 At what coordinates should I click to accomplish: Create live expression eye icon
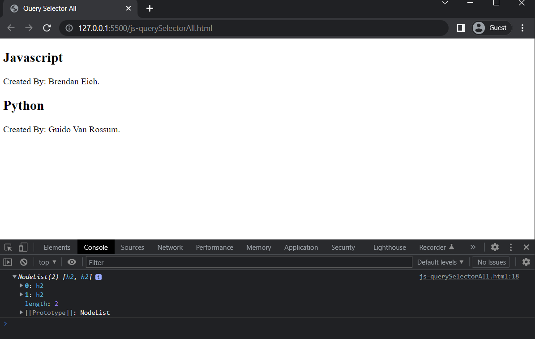(x=72, y=262)
